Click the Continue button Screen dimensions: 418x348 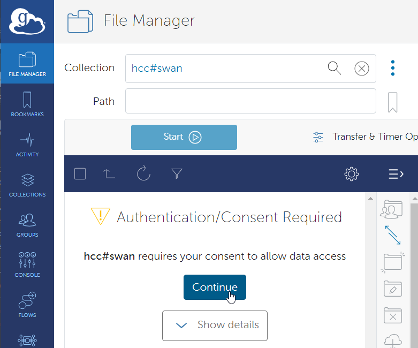[x=215, y=288]
